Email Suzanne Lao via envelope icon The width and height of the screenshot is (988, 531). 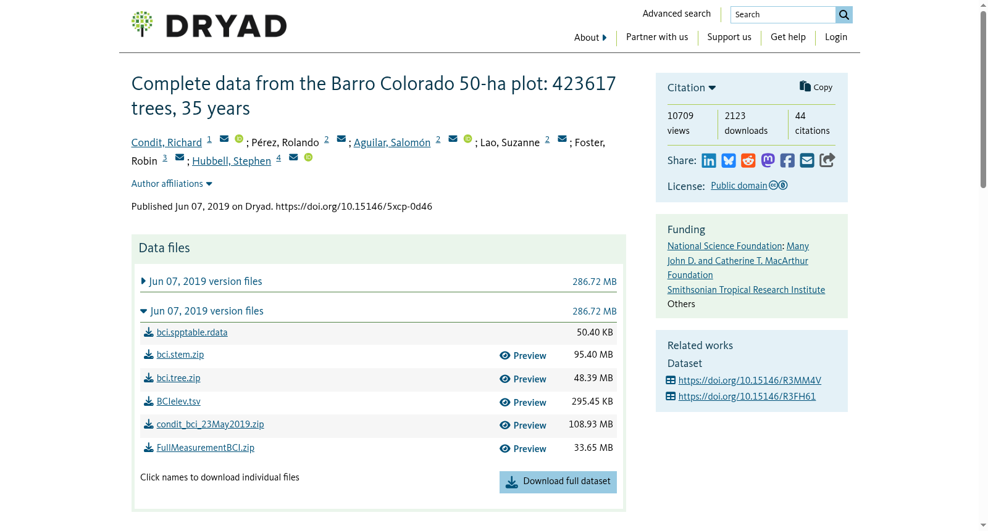coord(562,139)
